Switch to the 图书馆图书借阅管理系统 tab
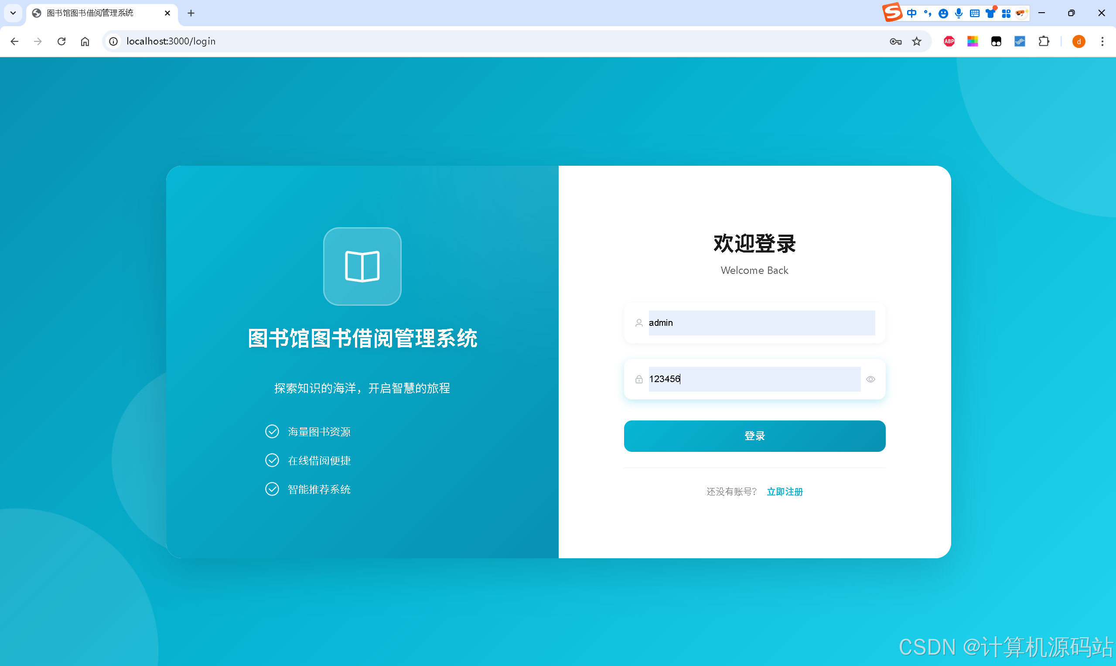 (x=90, y=13)
